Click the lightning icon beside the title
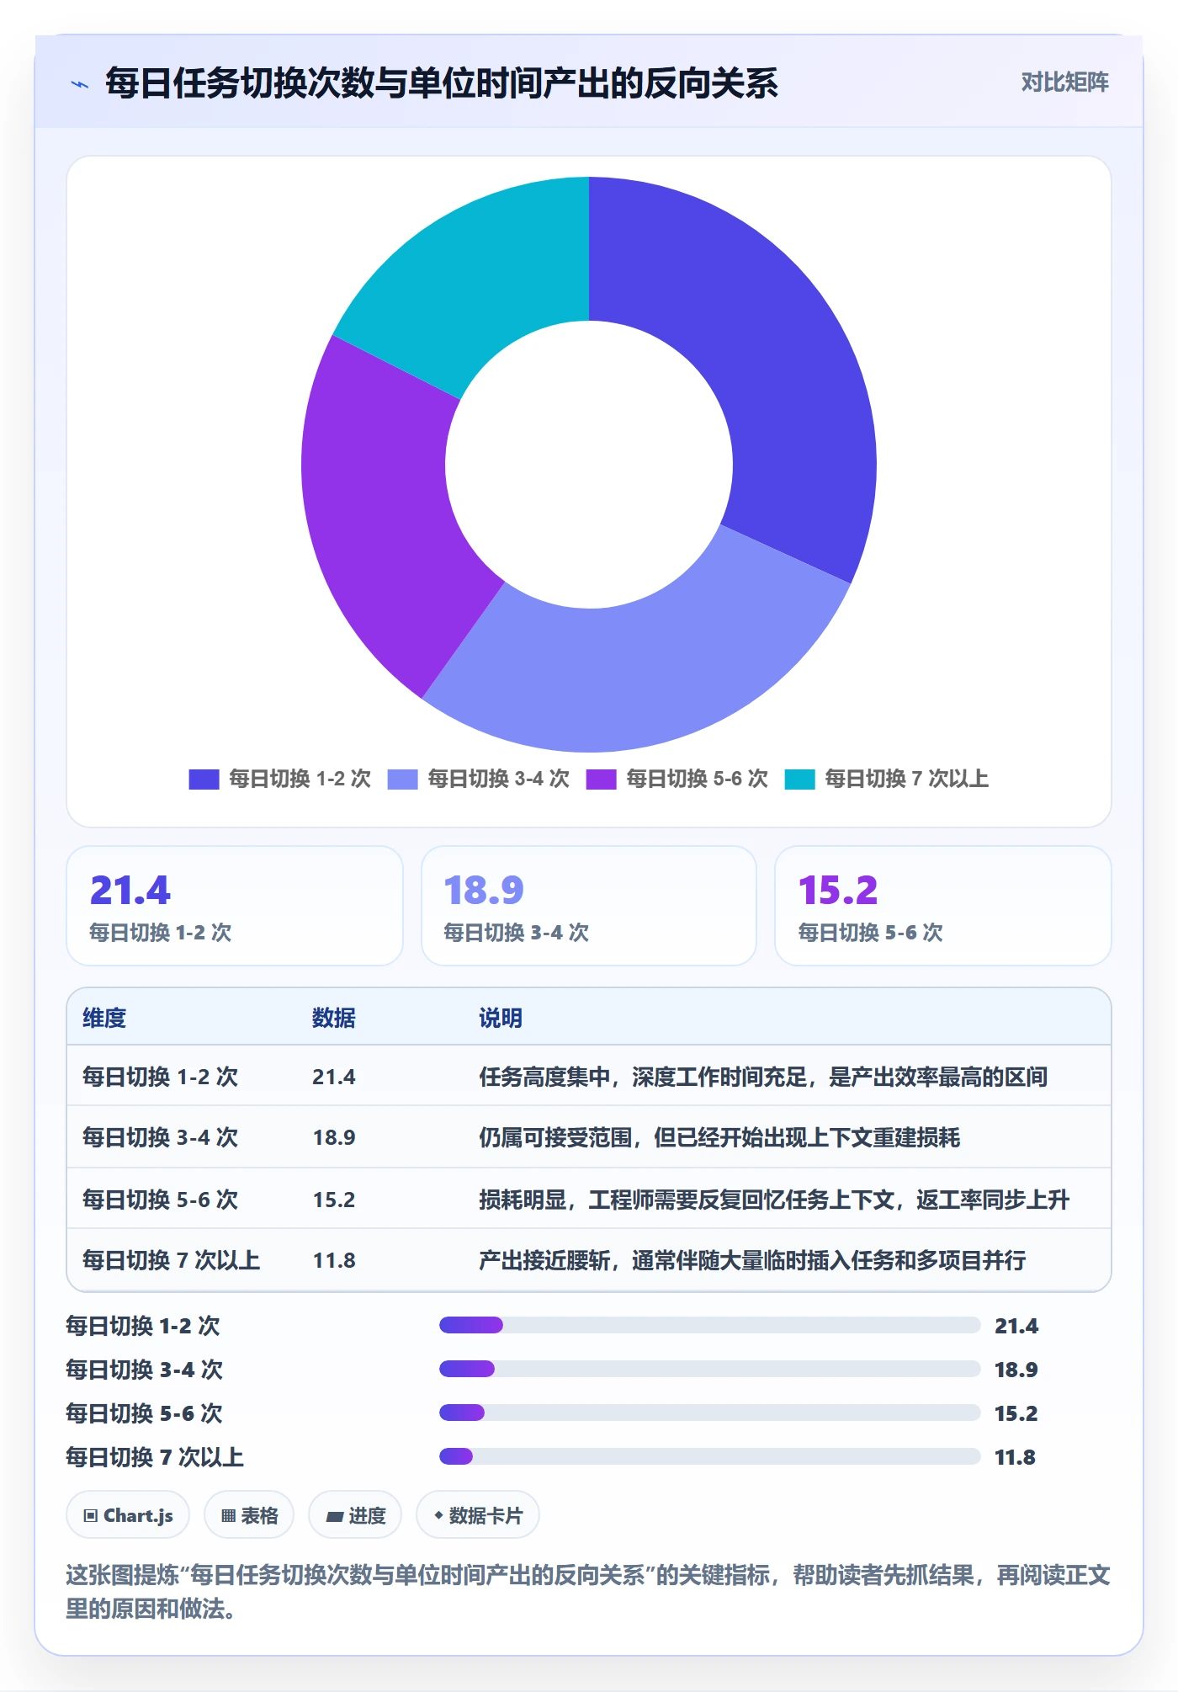 (x=80, y=84)
